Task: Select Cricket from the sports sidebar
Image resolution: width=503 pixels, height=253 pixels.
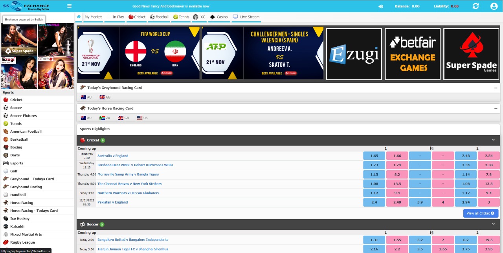Action: tap(16, 99)
